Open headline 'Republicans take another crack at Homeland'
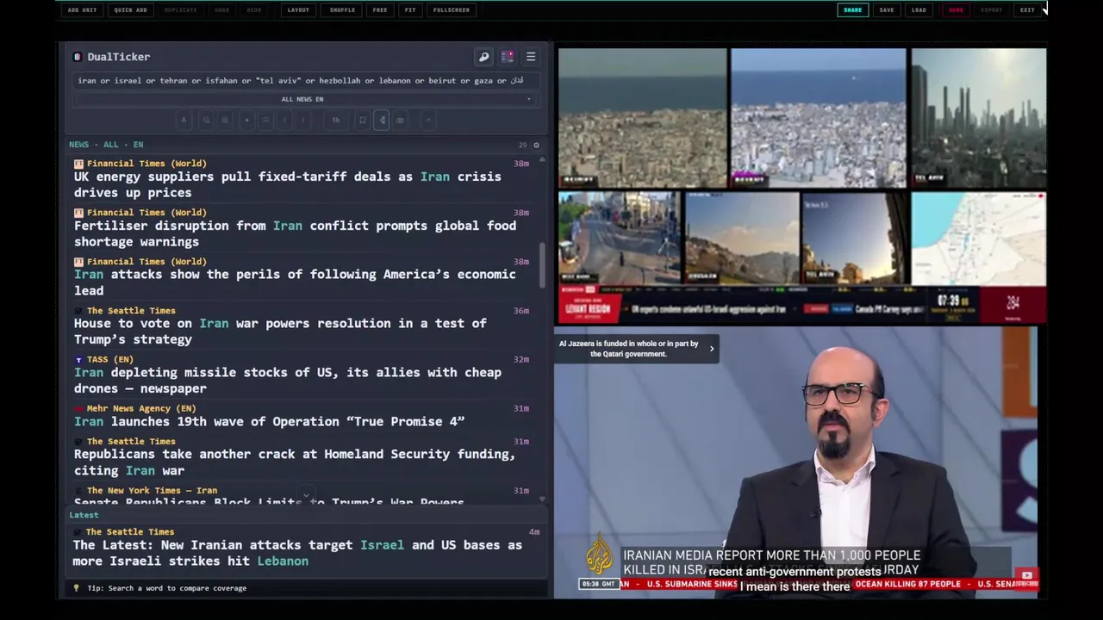Image resolution: width=1103 pixels, height=620 pixels. 294,462
